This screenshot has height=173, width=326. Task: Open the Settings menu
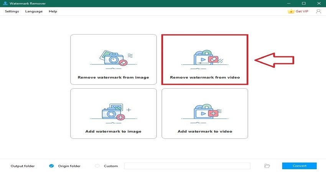(x=12, y=12)
